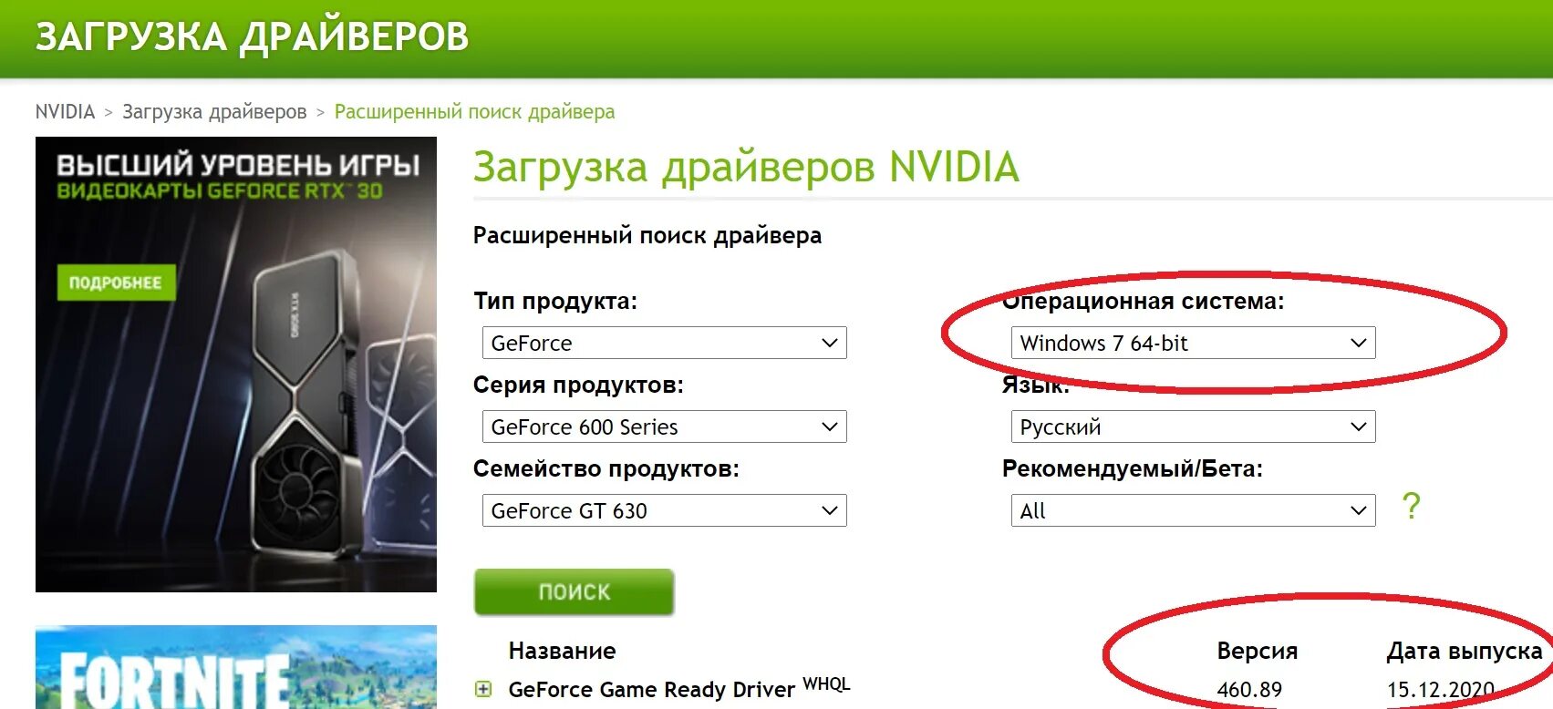This screenshot has height=709, width=1553.
Task: Open the GeForce RTX 30 banner image
Action: (236, 365)
